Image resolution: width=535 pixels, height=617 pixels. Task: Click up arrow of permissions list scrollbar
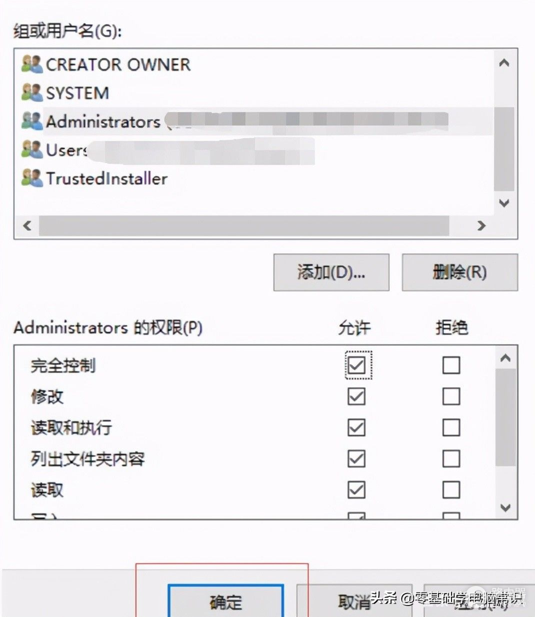[505, 358]
